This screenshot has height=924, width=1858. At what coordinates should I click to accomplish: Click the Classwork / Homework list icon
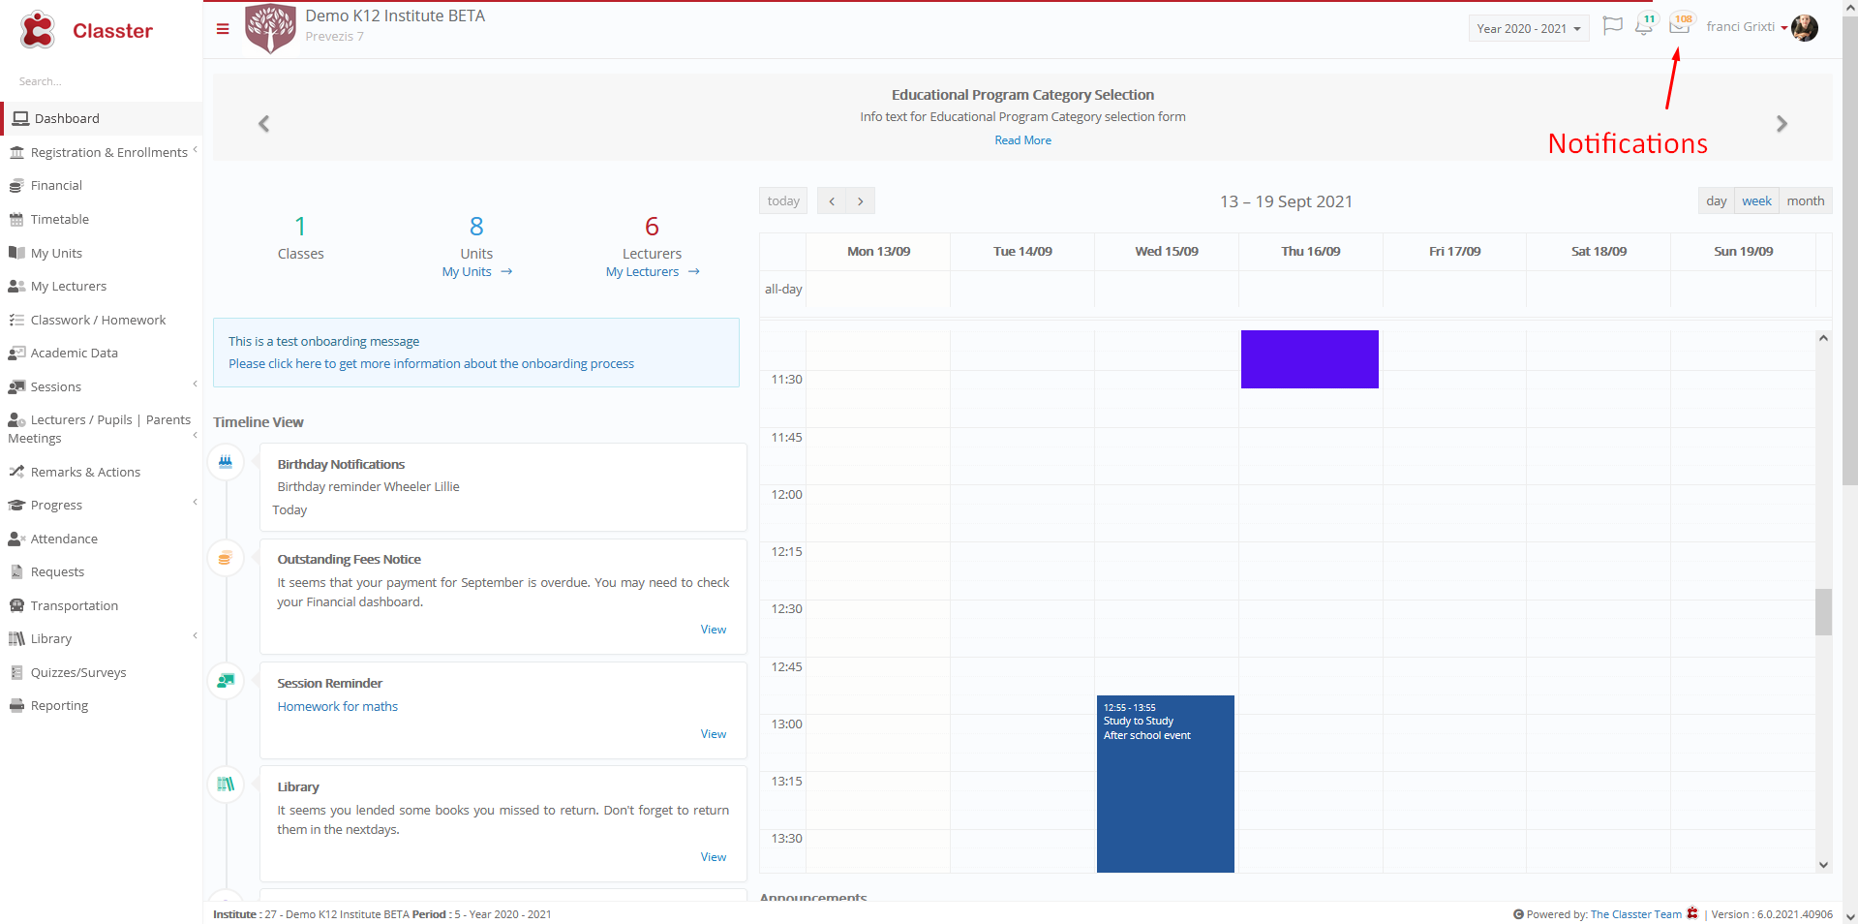click(x=16, y=320)
